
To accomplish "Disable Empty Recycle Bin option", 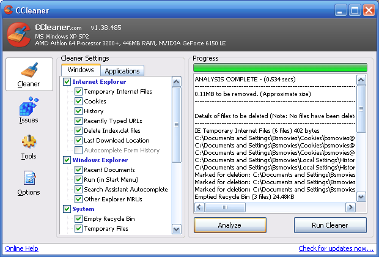I will 78,219.
